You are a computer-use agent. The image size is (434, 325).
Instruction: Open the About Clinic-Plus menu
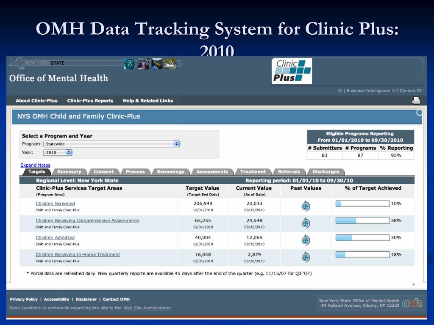pyautogui.click(x=36, y=101)
